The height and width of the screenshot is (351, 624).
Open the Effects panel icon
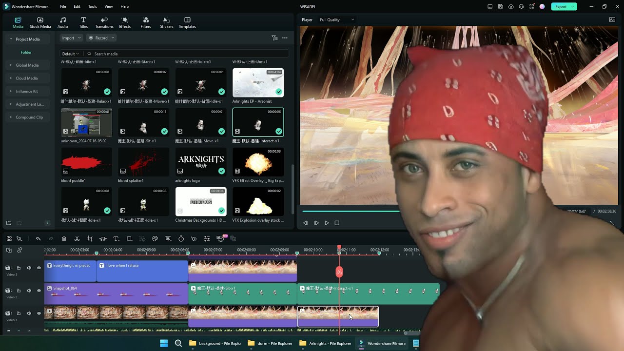125,22
